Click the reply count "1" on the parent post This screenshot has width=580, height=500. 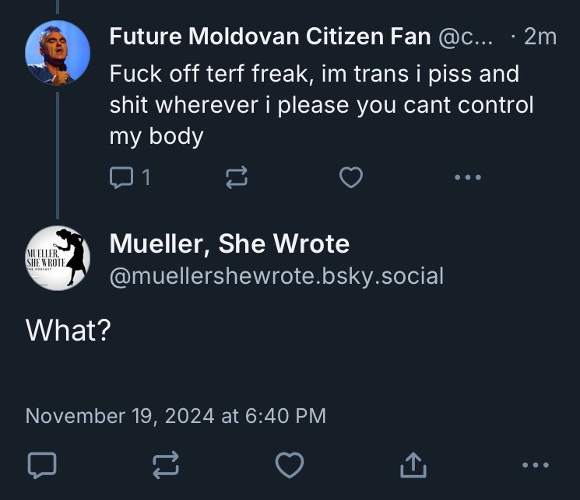pyautogui.click(x=146, y=178)
